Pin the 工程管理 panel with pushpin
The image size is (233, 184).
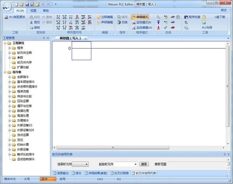coord(44,38)
